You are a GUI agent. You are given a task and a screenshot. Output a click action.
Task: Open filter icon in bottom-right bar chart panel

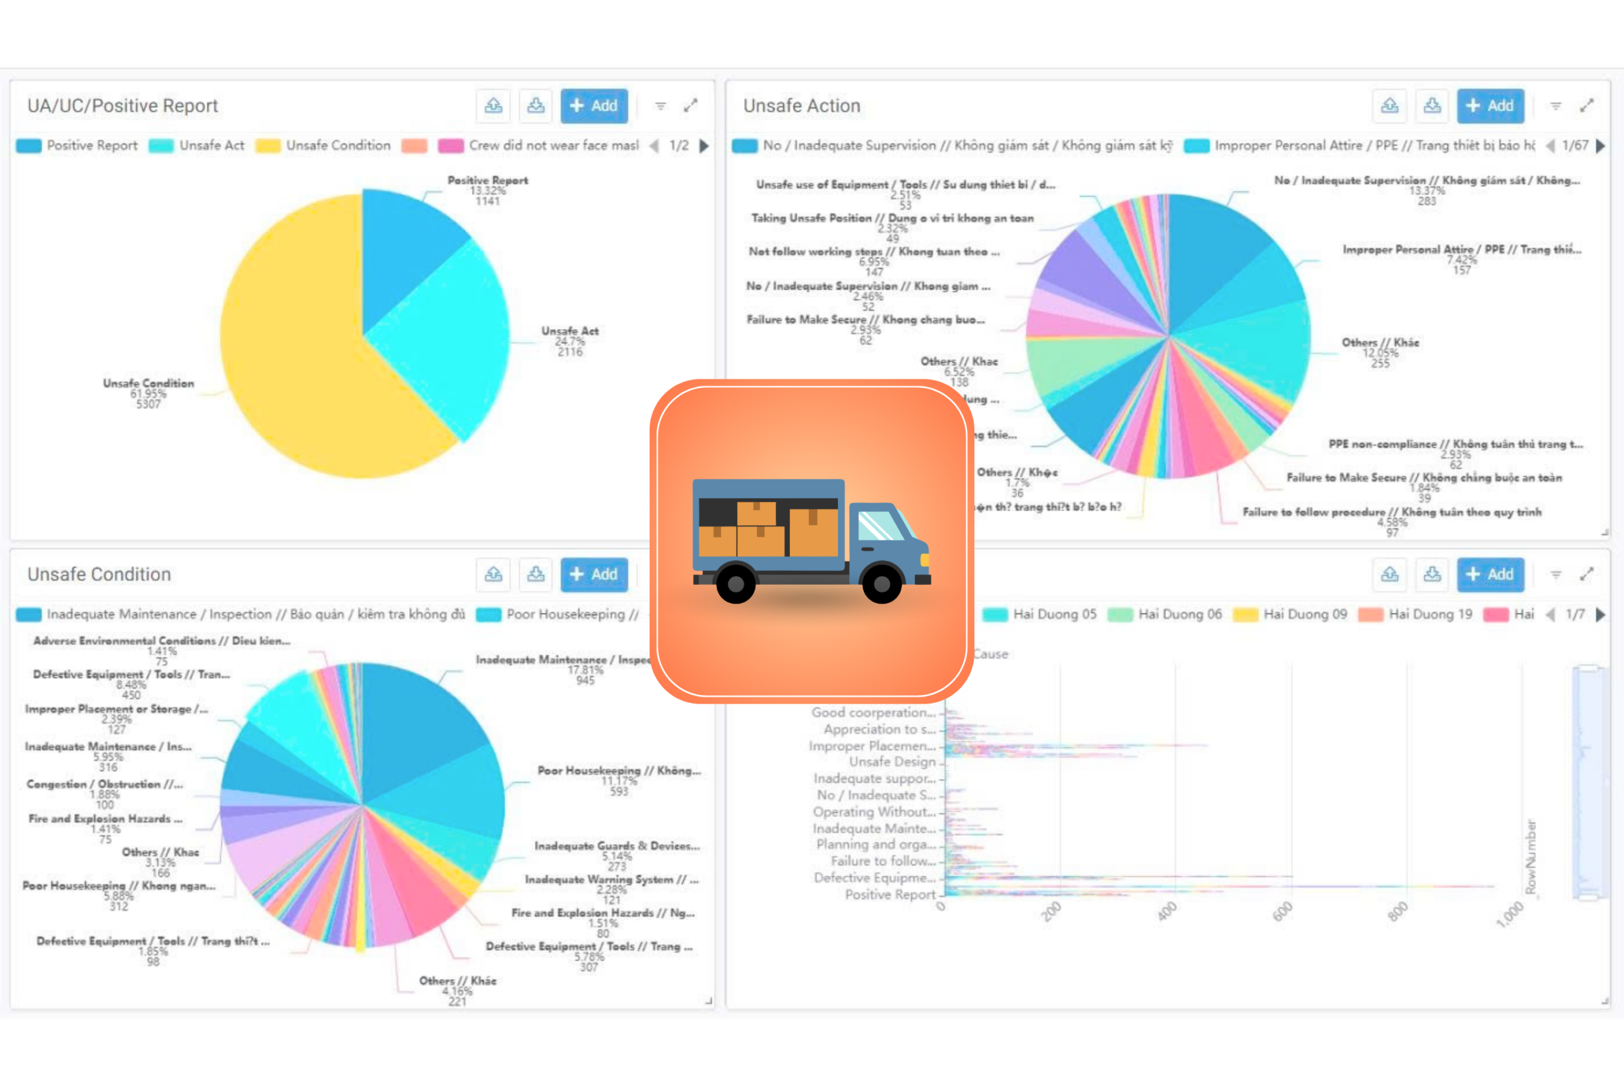click(1555, 574)
